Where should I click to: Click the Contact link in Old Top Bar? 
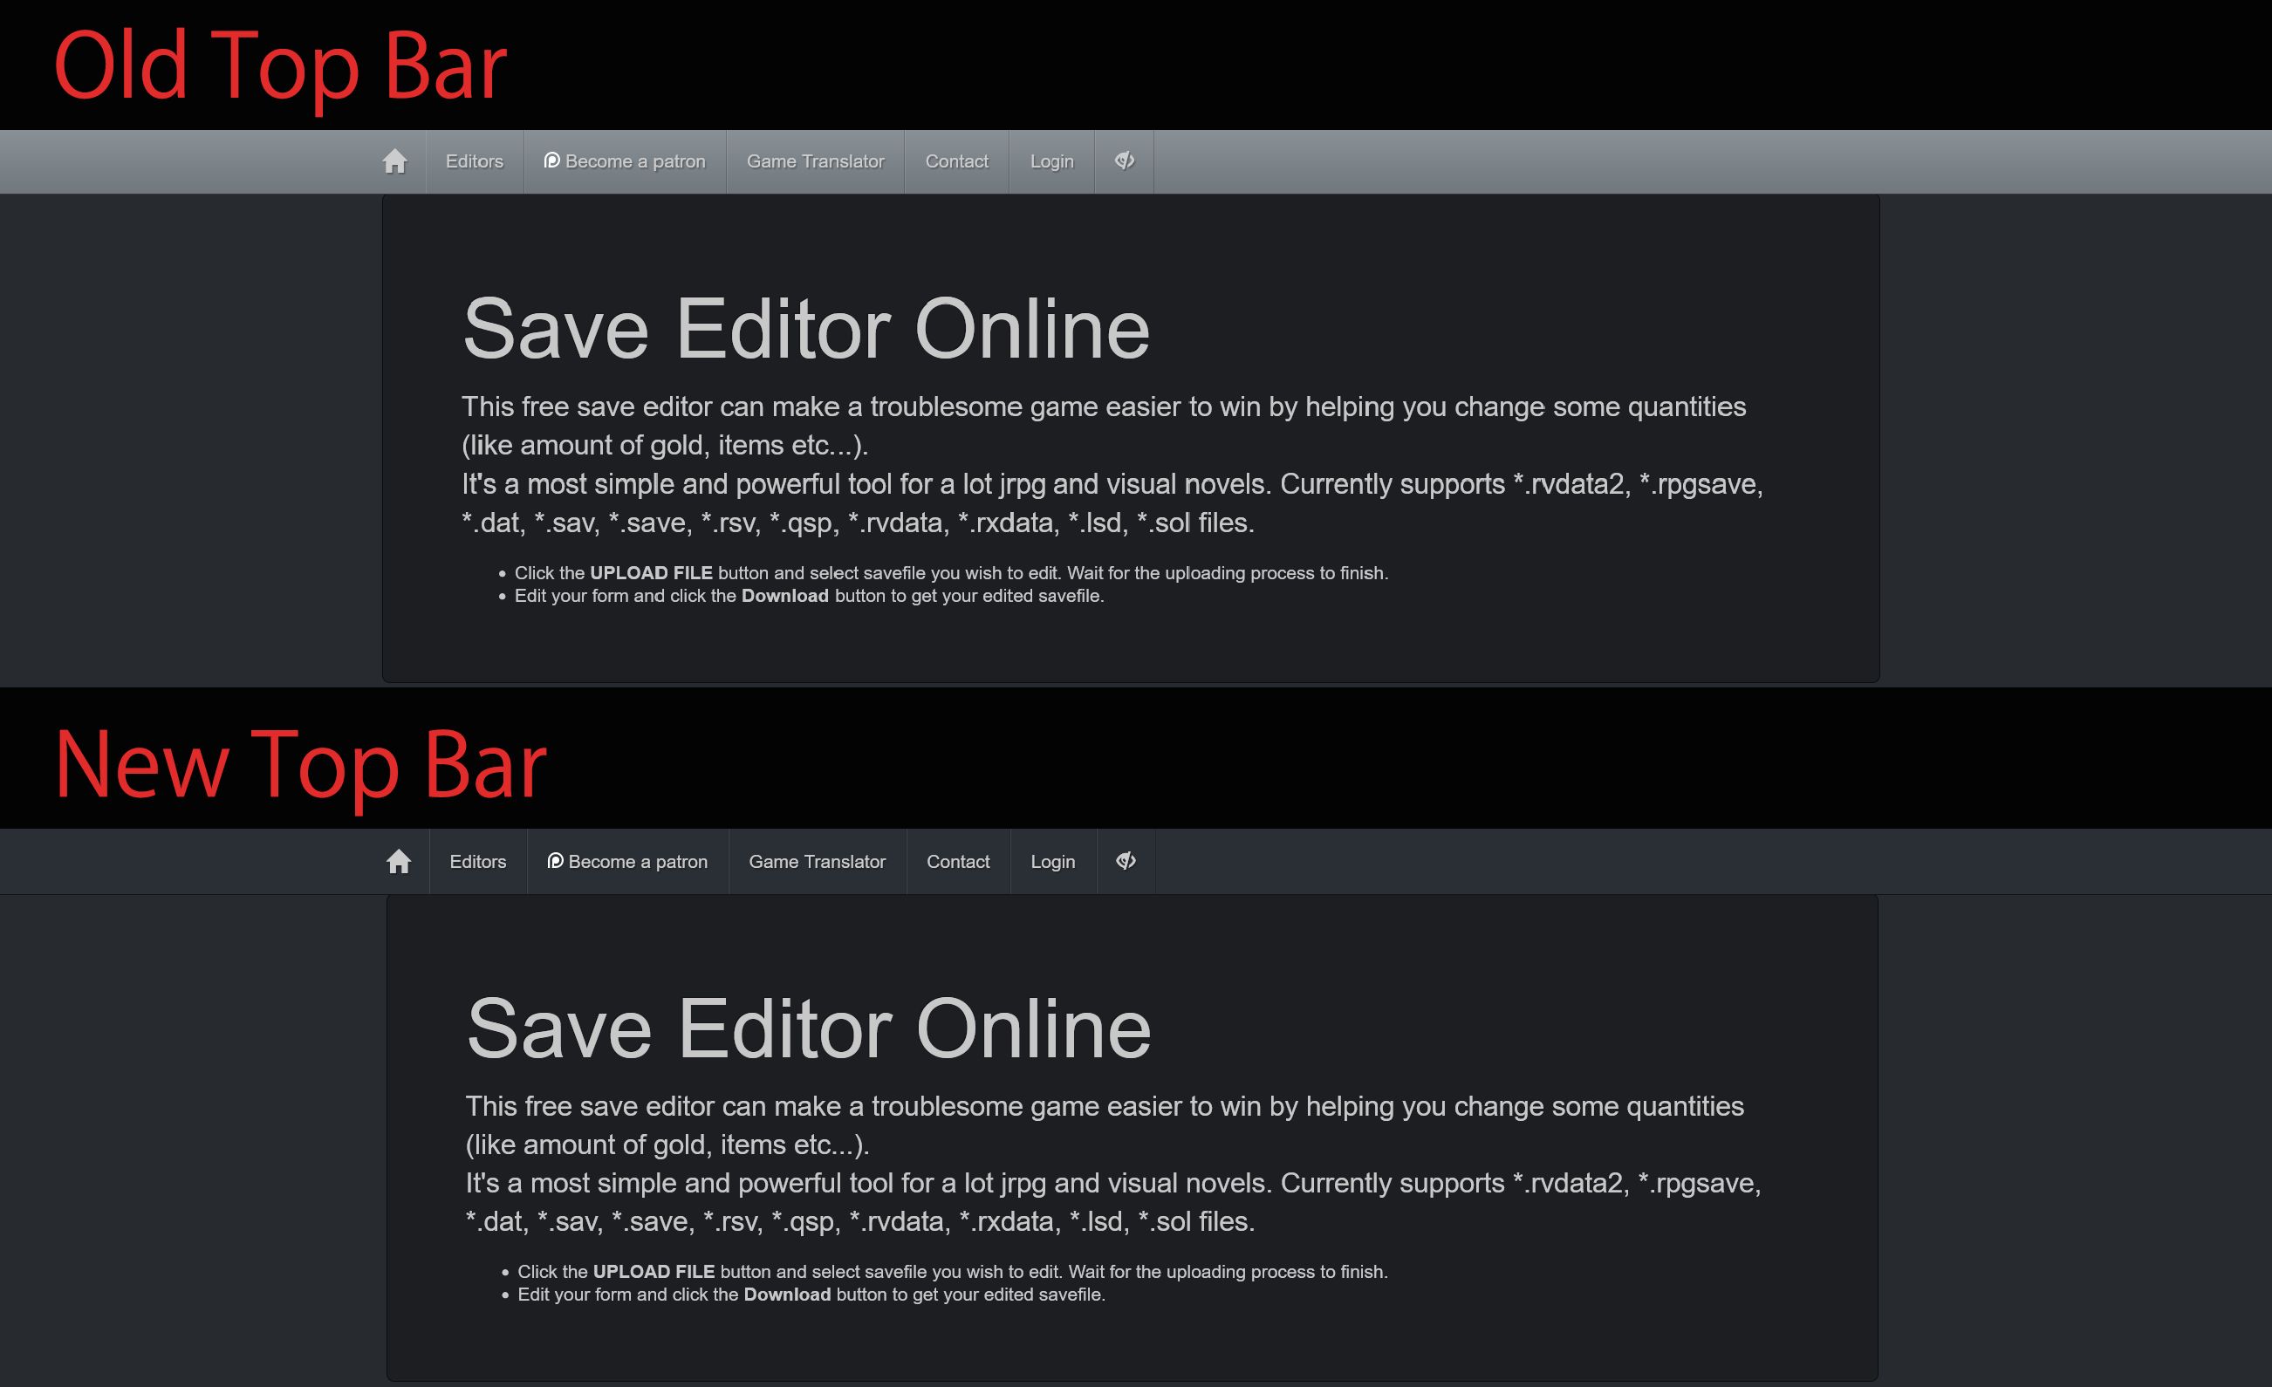[x=955, y=161]
